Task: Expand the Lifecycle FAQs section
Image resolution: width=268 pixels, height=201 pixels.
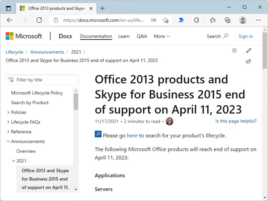Action: tap(8, 122)
